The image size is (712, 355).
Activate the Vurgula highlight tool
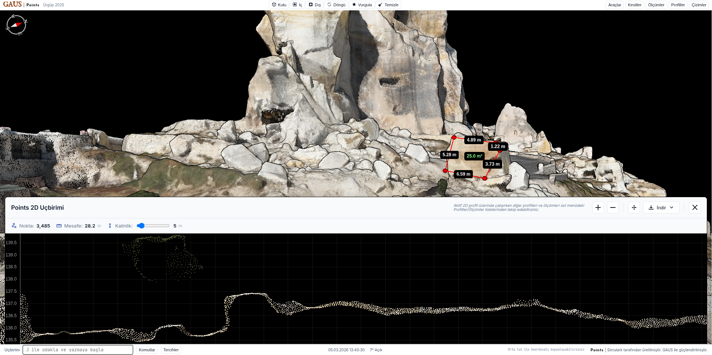(362, 5)
